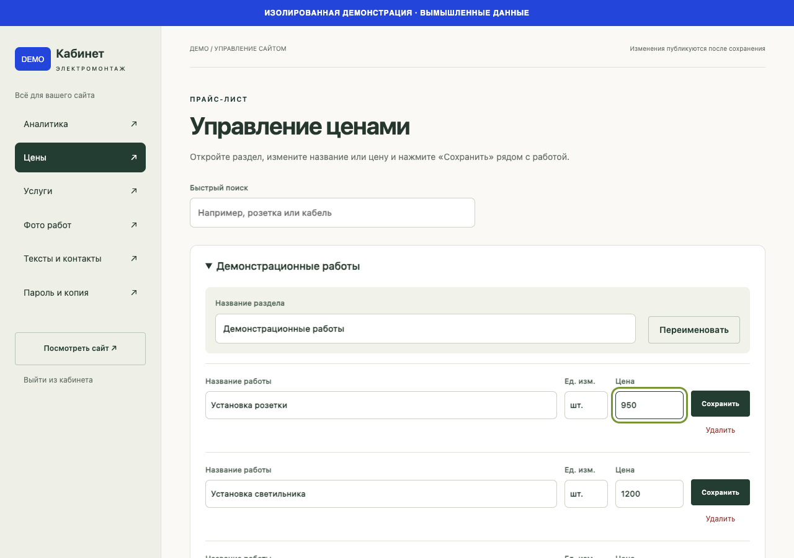Delete the Установка розетки row
Image resolution: width=794 pixels, height=558 pixels.
[720, 430]
